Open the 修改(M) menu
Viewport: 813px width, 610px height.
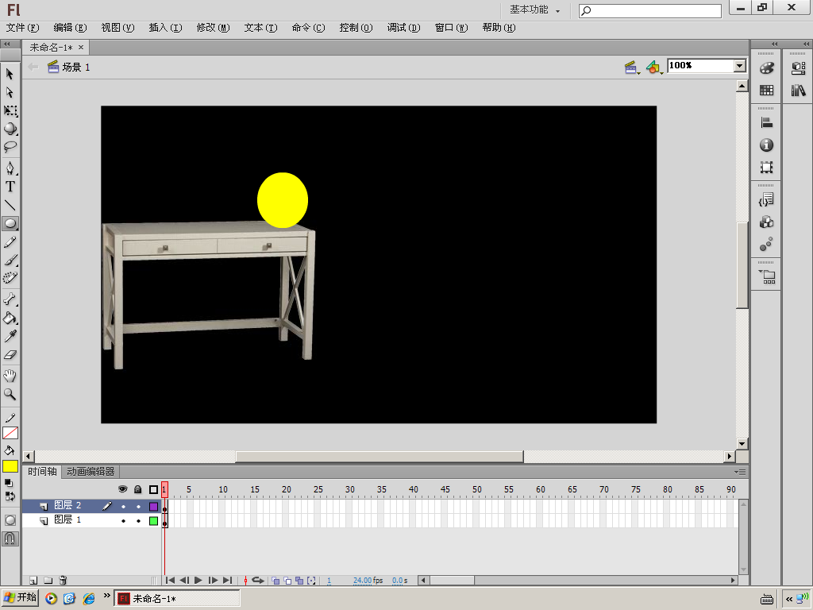coord(213,28)
